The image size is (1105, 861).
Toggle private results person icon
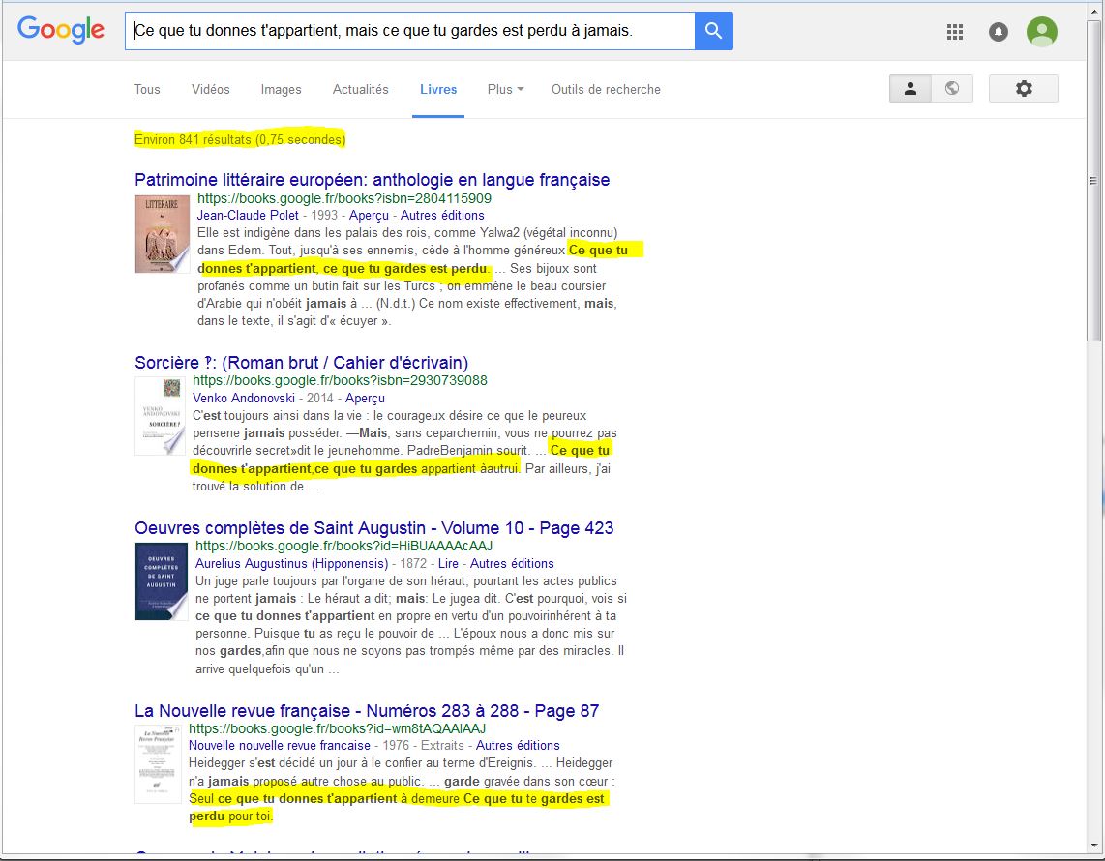[x=911, y=89]
